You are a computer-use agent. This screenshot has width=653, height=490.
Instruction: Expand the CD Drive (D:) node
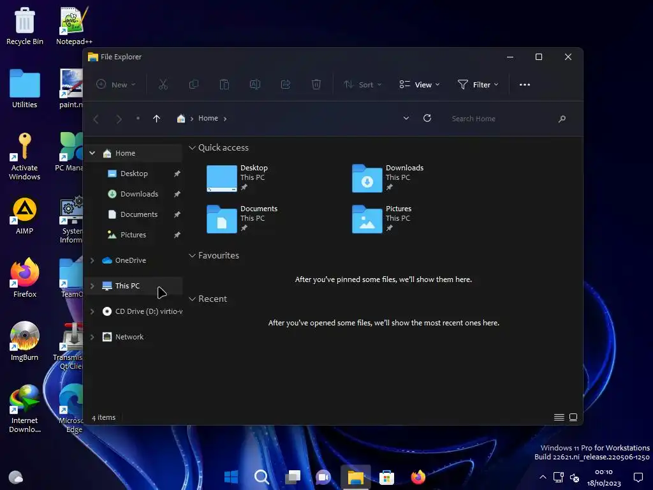(92, 311)
